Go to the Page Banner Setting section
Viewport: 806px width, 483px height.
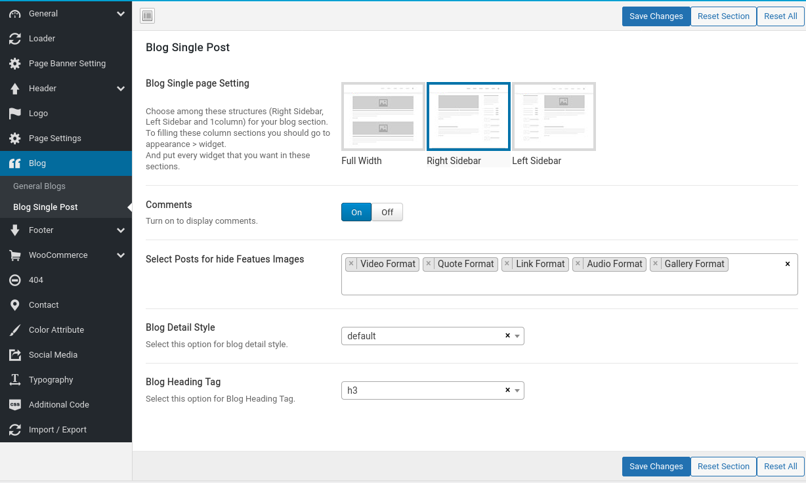click(x=66, y=64)
